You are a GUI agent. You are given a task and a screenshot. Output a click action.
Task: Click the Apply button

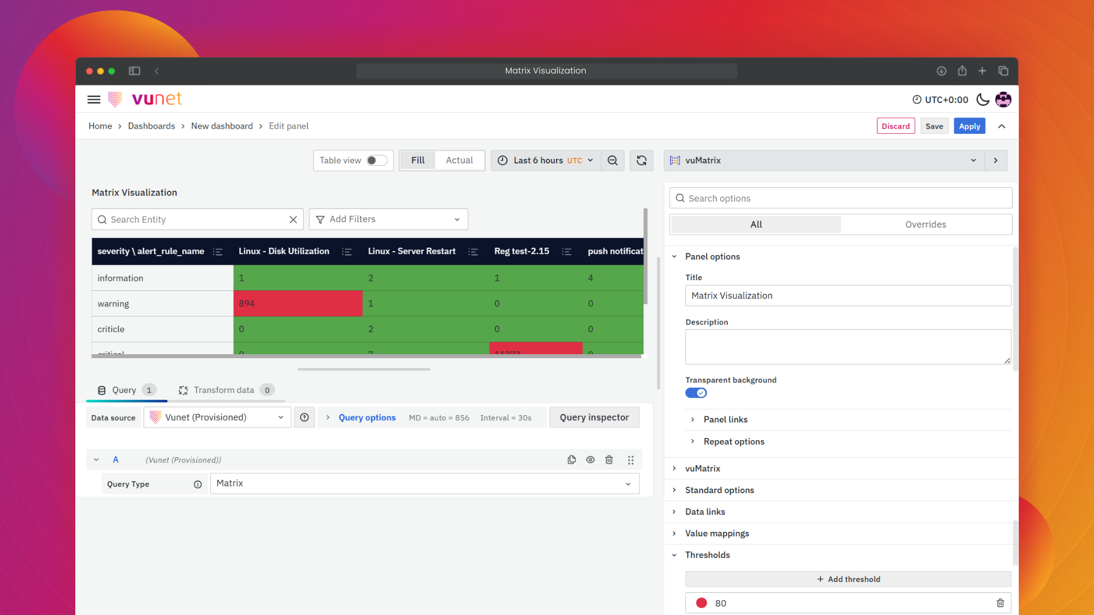click(x=969, y=126)
